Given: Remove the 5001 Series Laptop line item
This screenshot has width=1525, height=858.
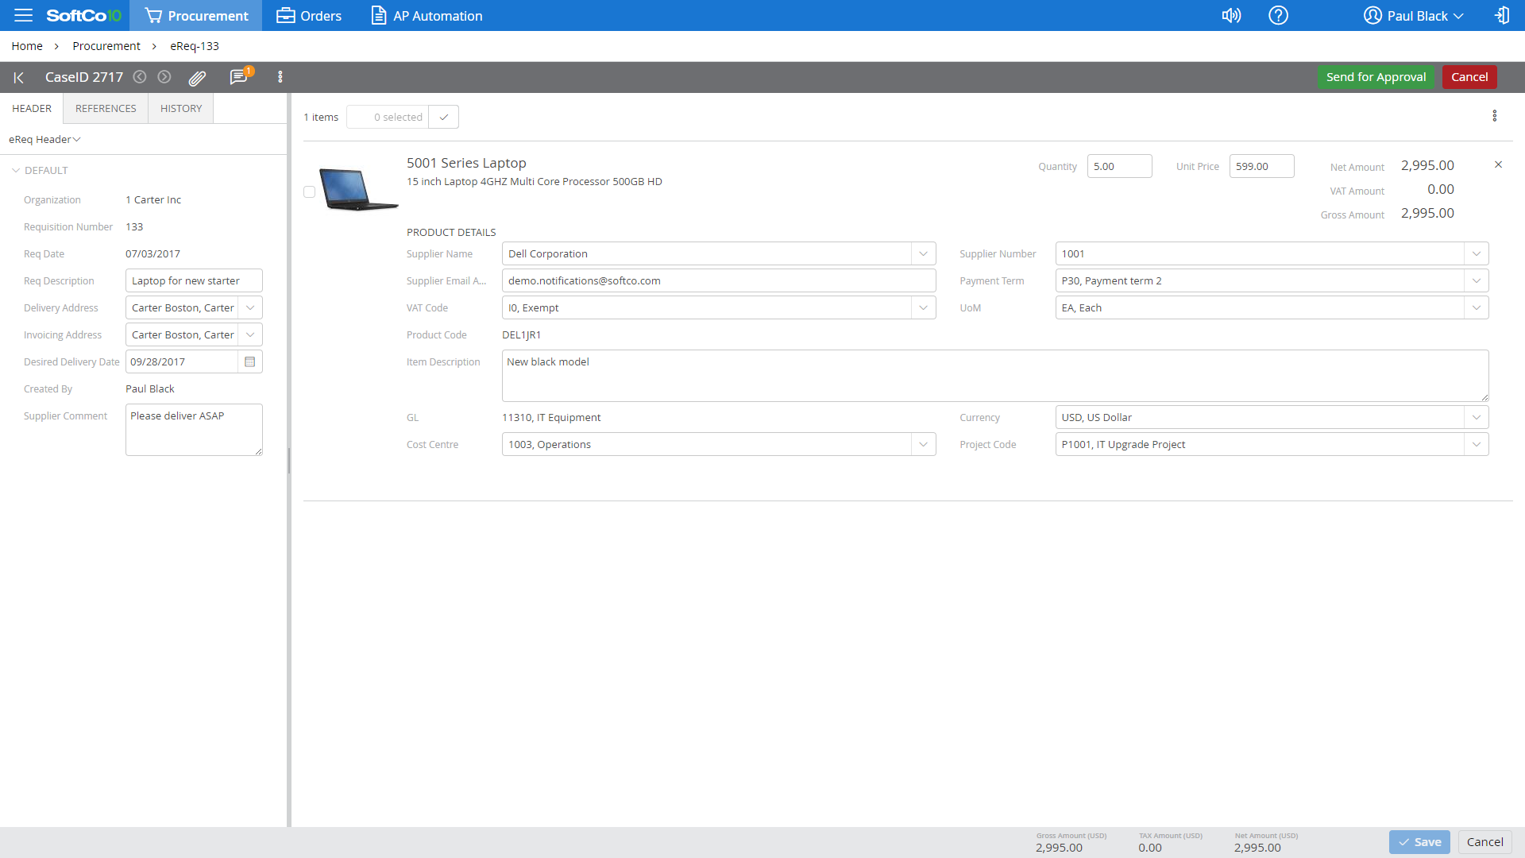Looking at the screenshot, I should [x=1498, y=164].
